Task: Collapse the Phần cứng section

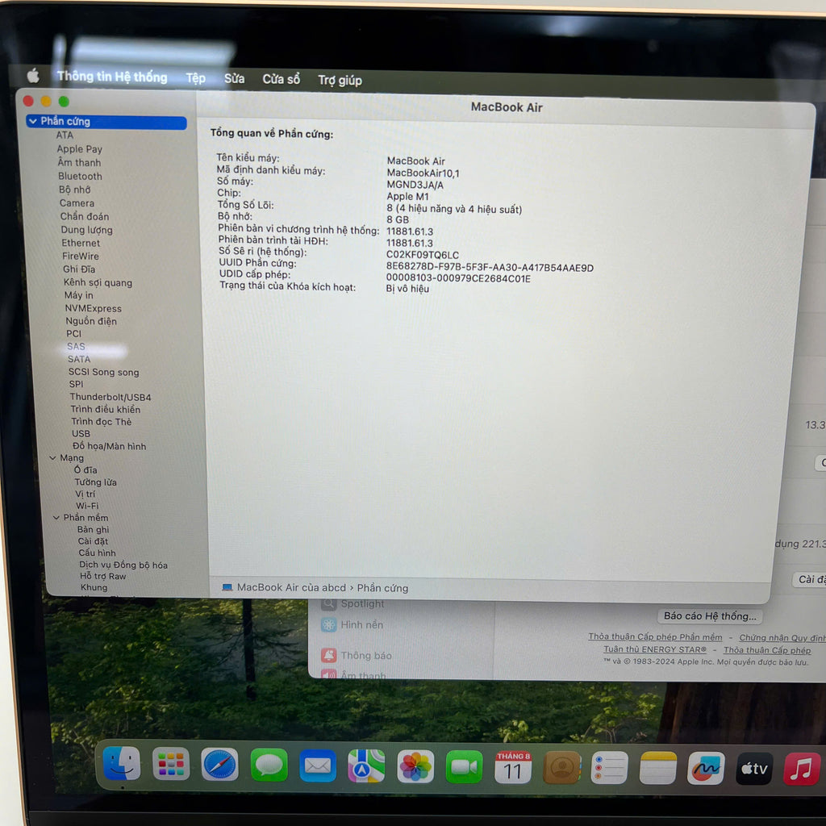Action: (32, 122)
